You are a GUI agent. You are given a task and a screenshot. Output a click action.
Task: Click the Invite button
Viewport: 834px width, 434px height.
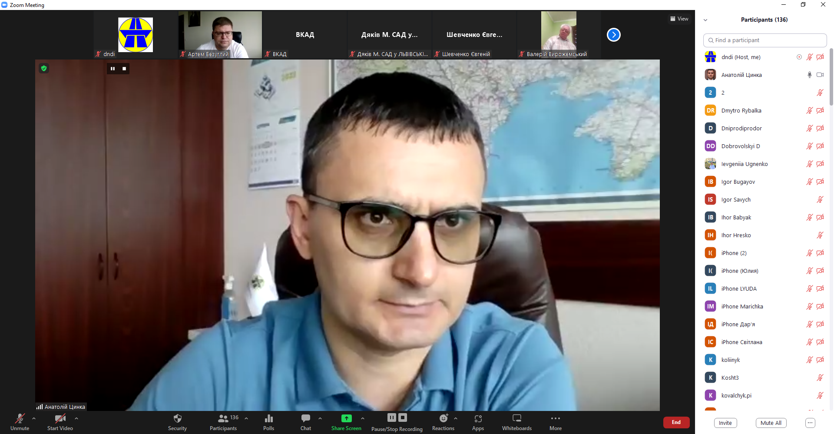(x=725, y=423)
